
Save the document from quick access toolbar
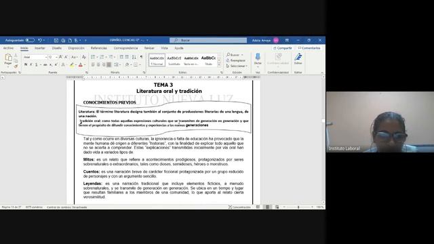[x=56, y=41]
